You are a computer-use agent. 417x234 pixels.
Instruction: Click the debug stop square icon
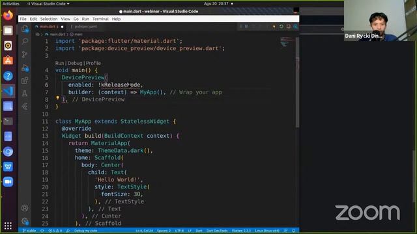coord(289,26)
